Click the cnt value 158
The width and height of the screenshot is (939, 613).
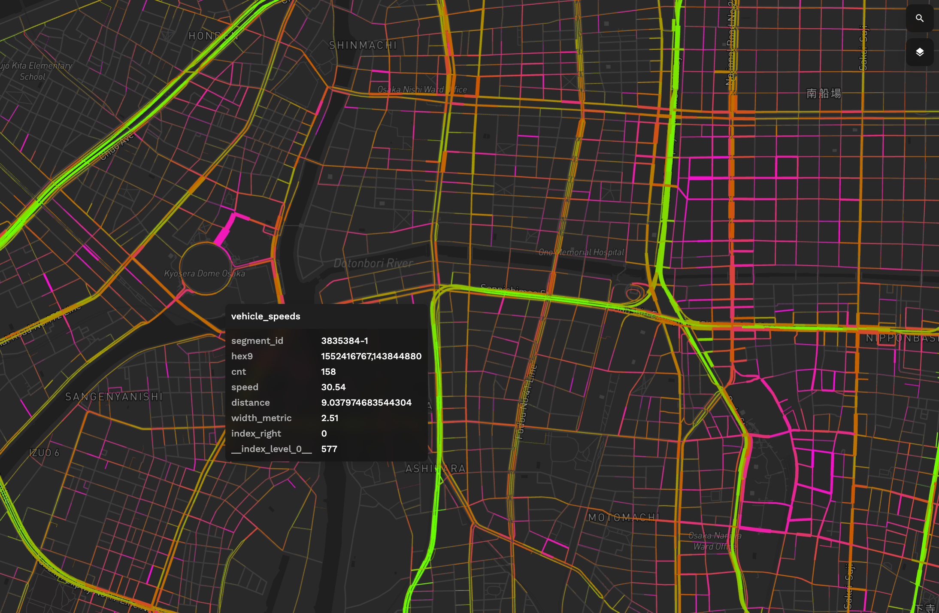(328, 372)
